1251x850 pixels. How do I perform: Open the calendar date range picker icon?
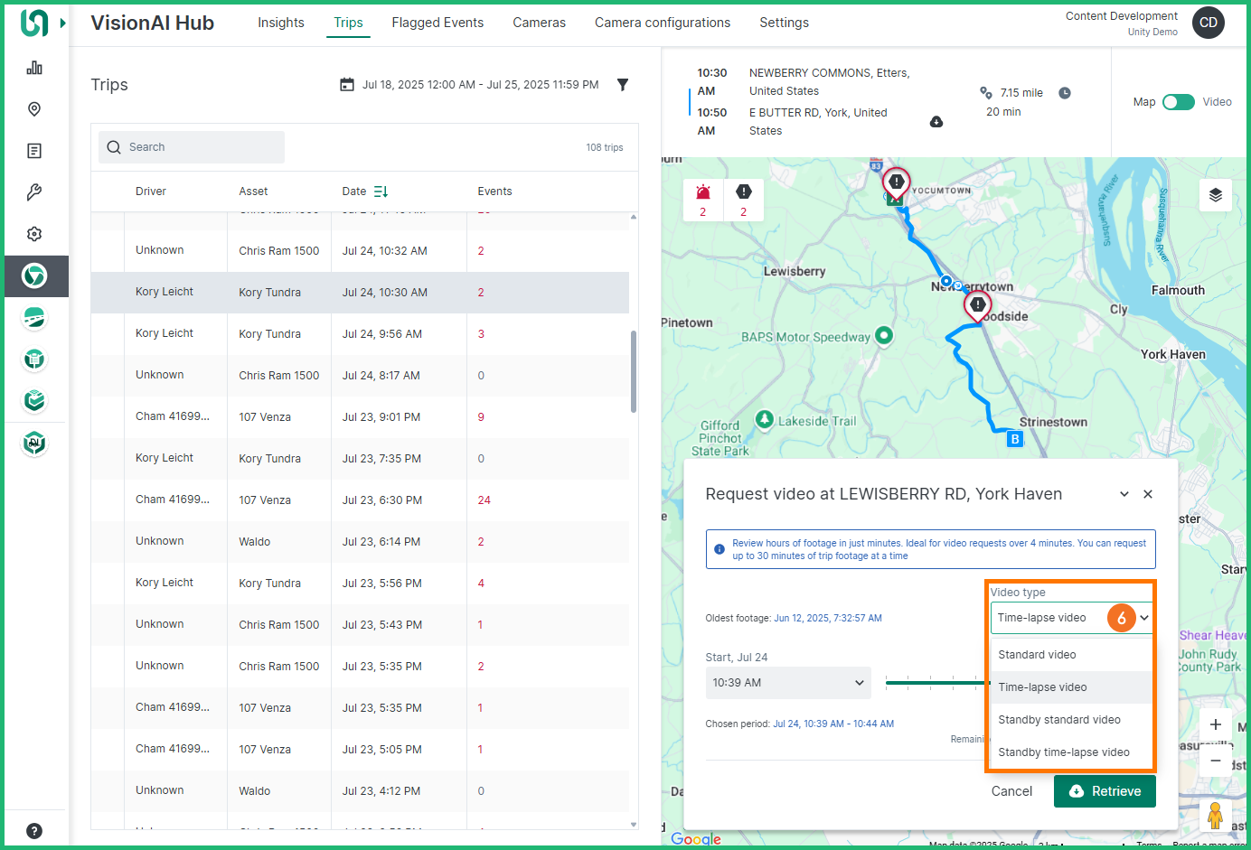347,85
